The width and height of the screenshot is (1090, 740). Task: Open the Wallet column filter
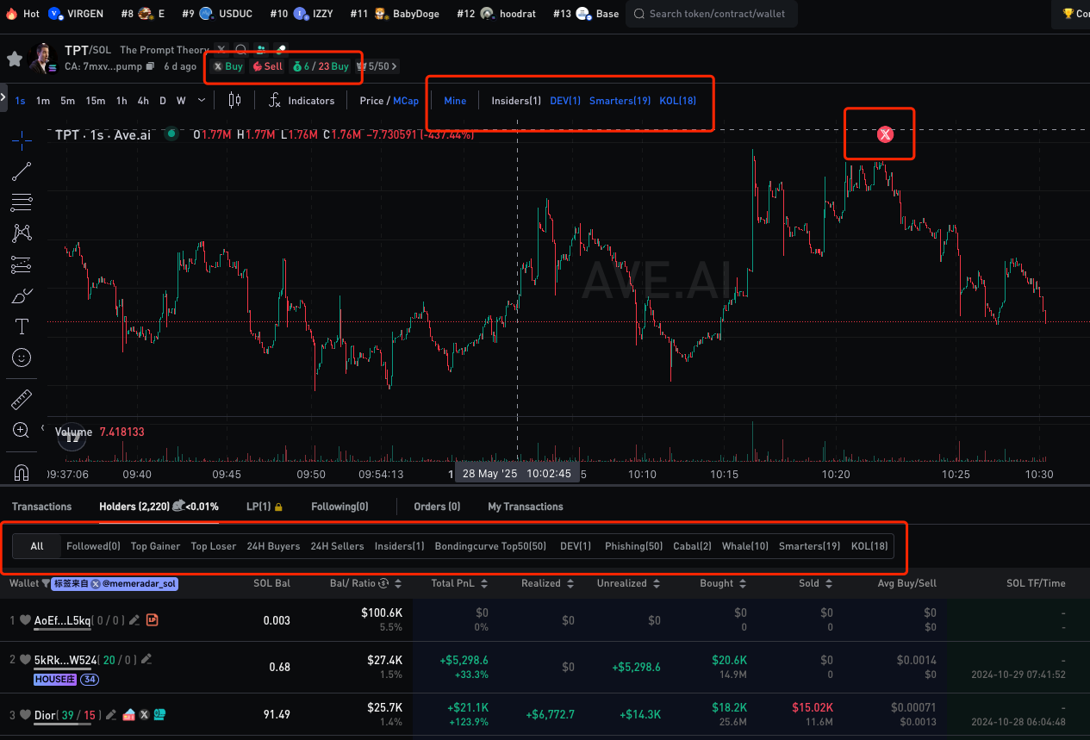45,583
